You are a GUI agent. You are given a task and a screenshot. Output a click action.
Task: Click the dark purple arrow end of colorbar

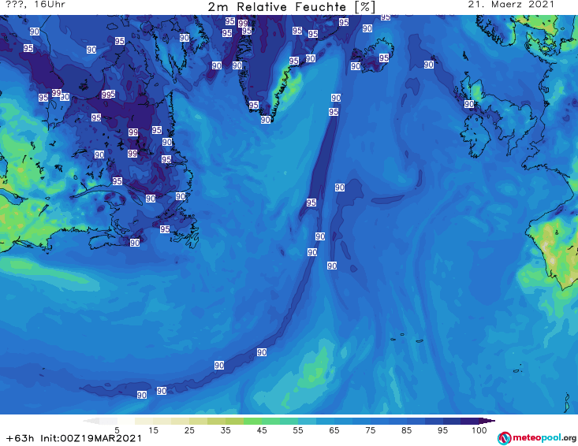coord(487,421)
